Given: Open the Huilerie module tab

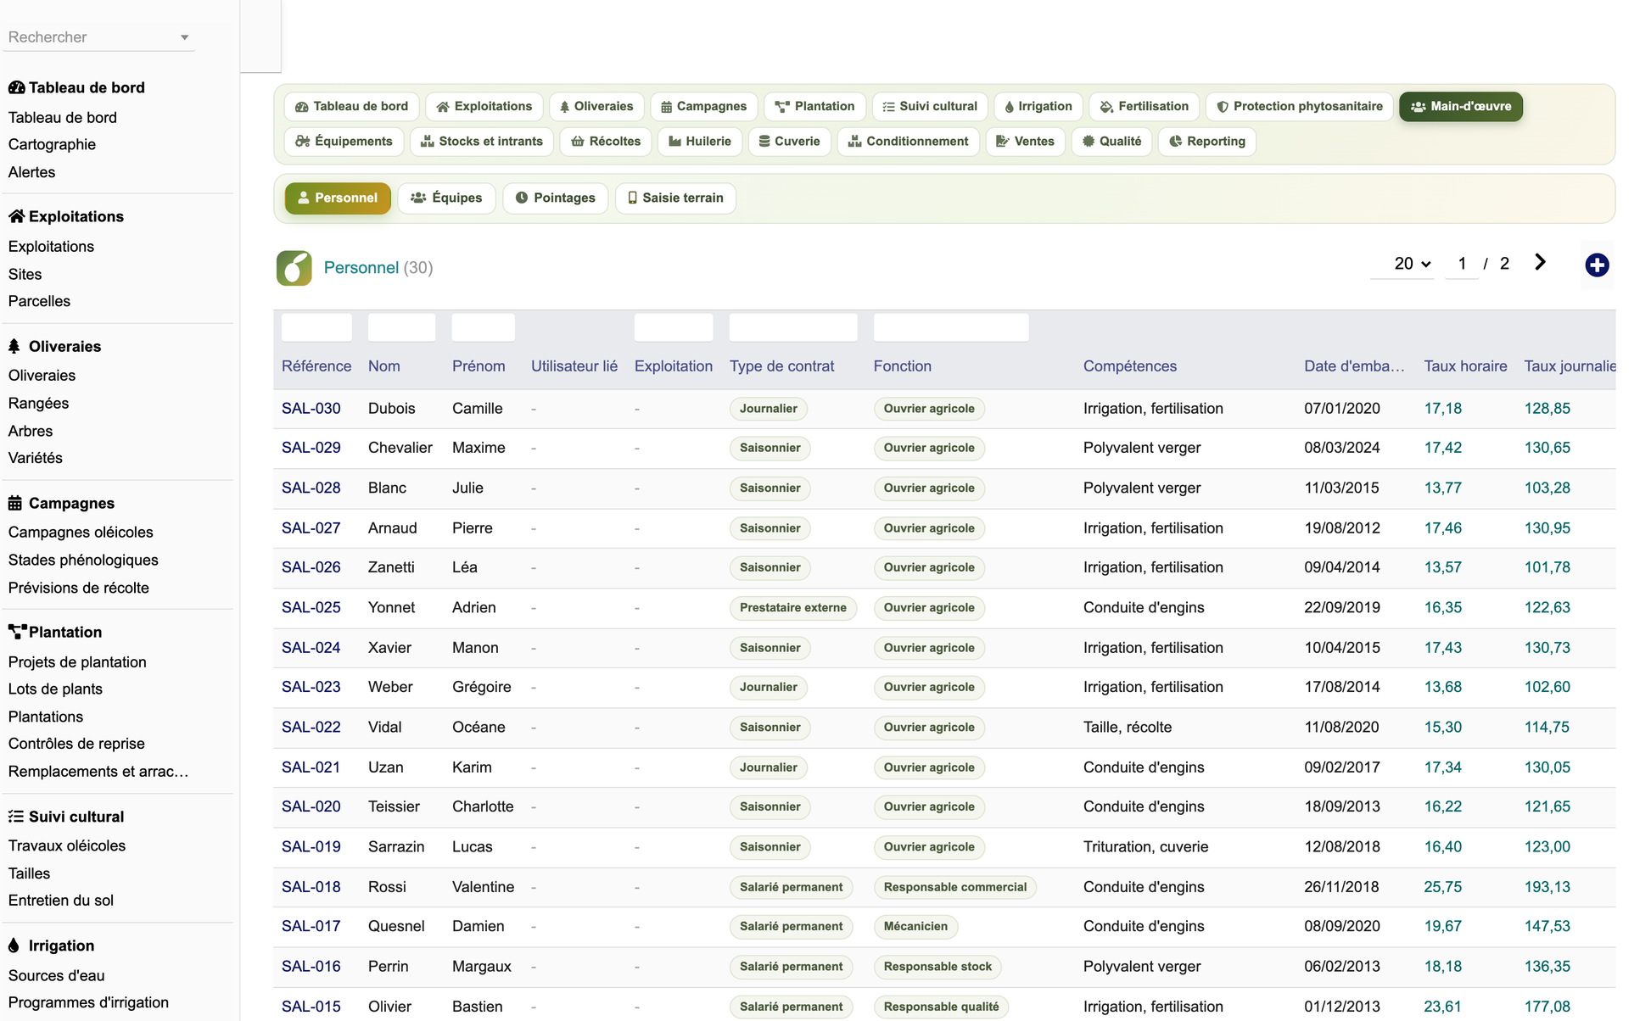Looking at the screenshot, I should [x=700, y=142].
